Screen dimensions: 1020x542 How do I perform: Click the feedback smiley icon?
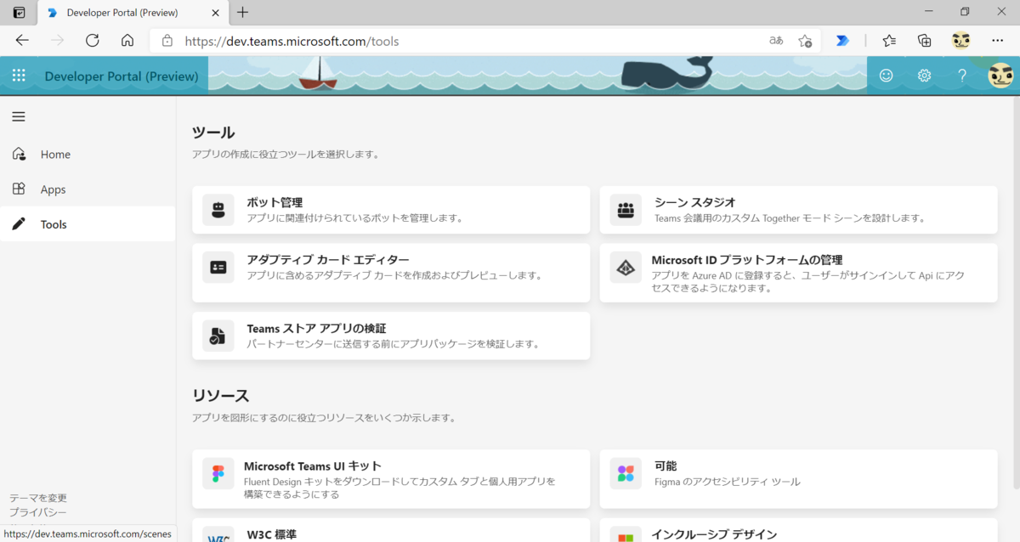coord(886,76)
